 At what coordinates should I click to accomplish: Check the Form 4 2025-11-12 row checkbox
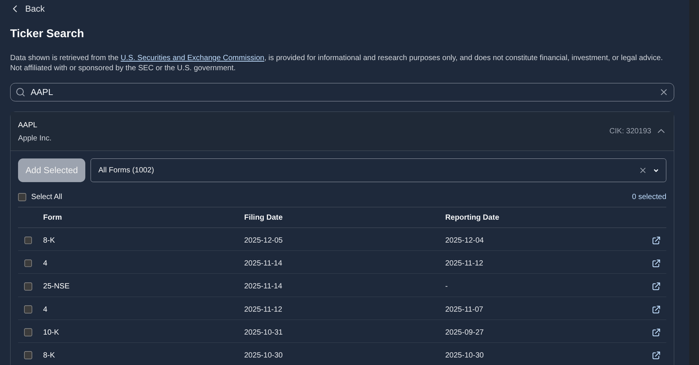point(28,309)
